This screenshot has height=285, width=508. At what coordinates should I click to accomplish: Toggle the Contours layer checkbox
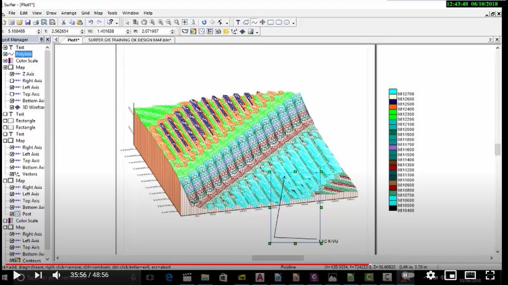click(12, 260)
